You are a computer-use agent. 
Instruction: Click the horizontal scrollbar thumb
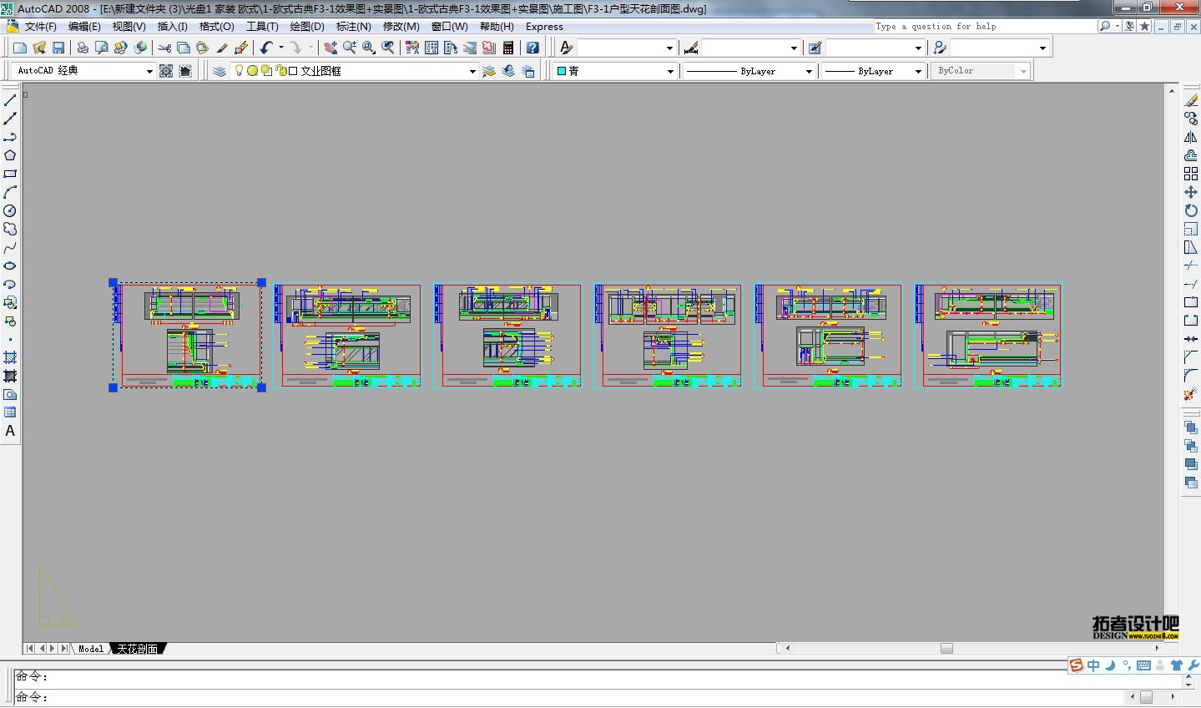[x=946, y=649]
